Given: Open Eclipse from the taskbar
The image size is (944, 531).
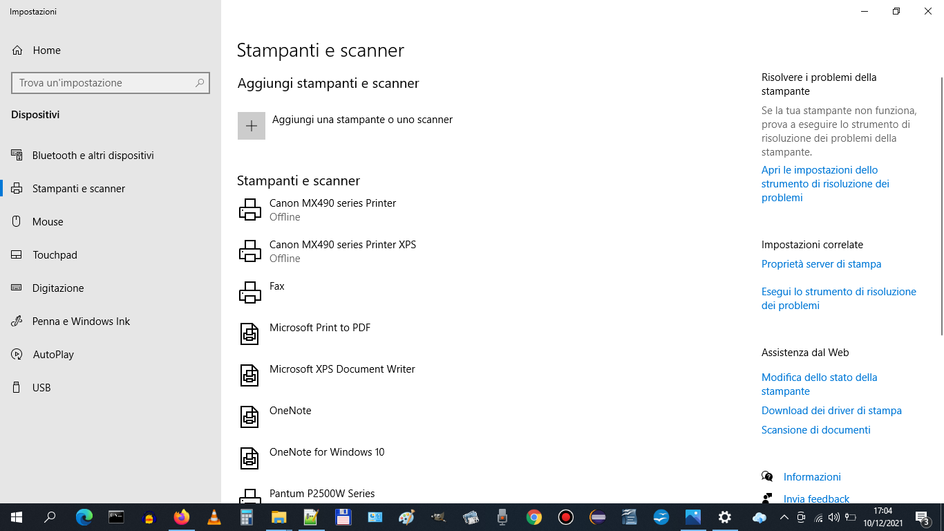Looking at the screenshot, I should coord(598,517).
